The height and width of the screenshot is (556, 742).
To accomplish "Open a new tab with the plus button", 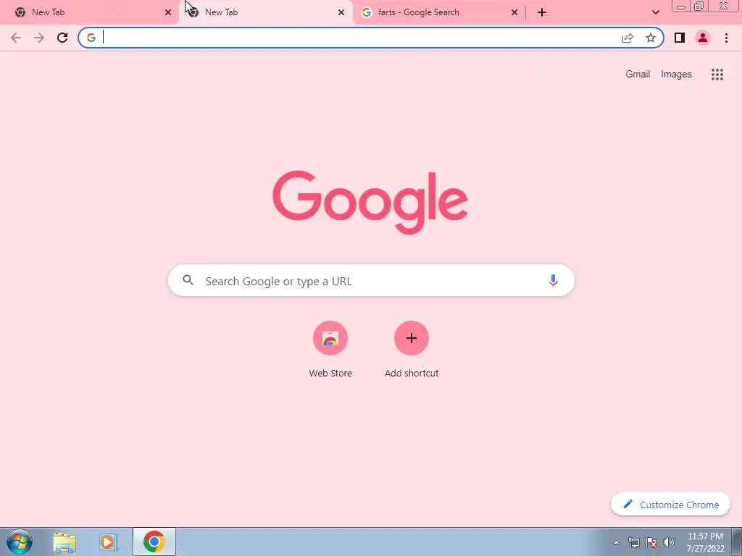I will tap(542, 12).
